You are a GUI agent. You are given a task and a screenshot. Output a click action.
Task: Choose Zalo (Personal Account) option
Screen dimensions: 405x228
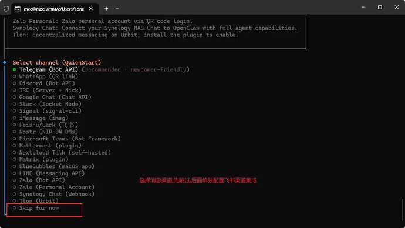tap(53, 187)
